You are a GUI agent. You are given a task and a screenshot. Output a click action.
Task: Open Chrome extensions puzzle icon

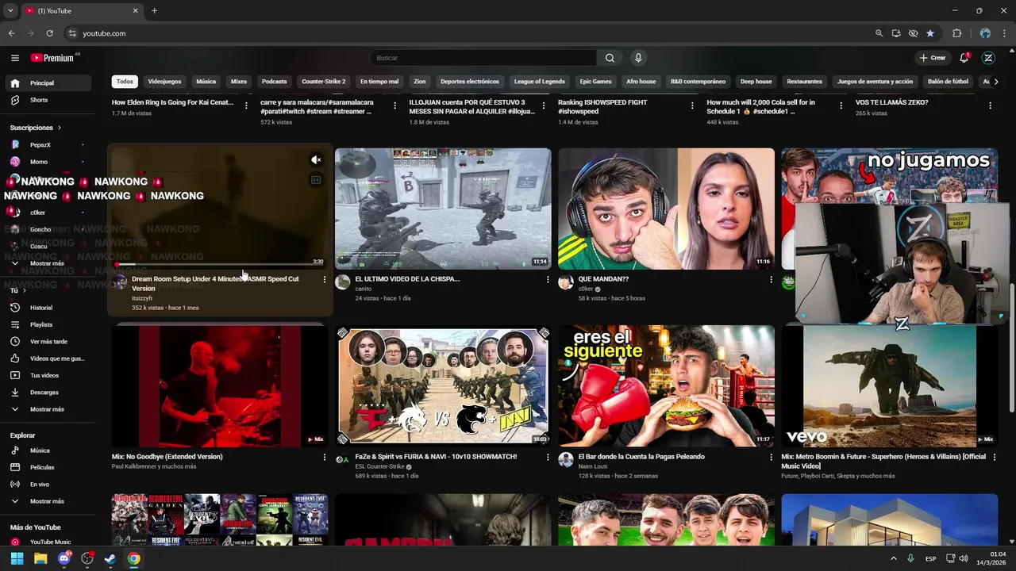(956, 33)
